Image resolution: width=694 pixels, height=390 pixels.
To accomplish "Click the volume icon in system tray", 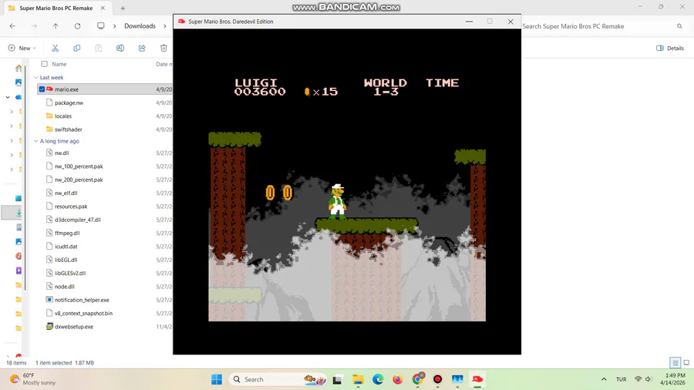I will pos(649,379).
